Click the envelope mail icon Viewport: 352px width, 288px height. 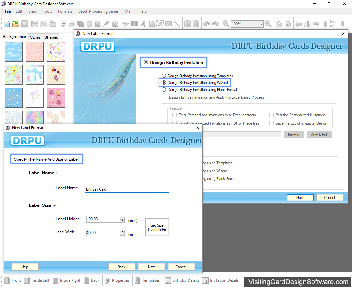pyautogui.click(x=168, y=24)
